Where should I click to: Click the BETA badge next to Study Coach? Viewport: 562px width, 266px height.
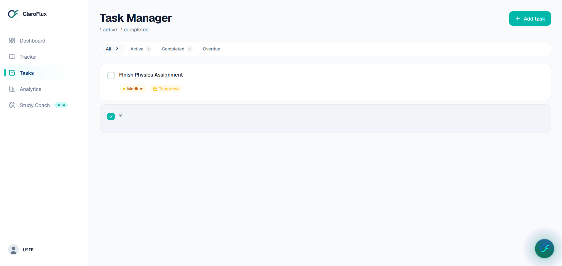tap(61, 105)
